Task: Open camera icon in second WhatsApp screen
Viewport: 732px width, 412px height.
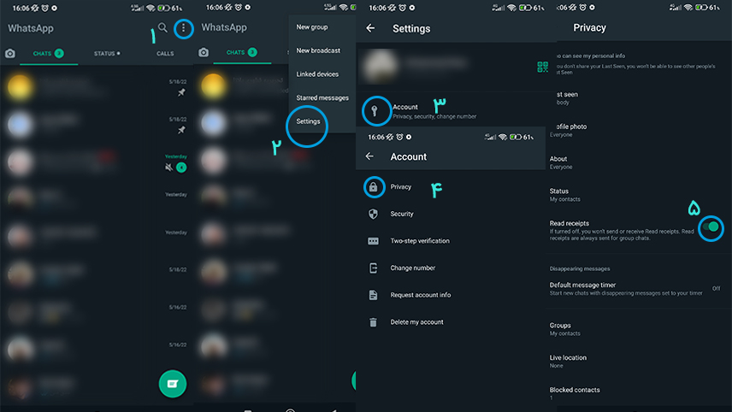Action: click(x=204, y=52)
